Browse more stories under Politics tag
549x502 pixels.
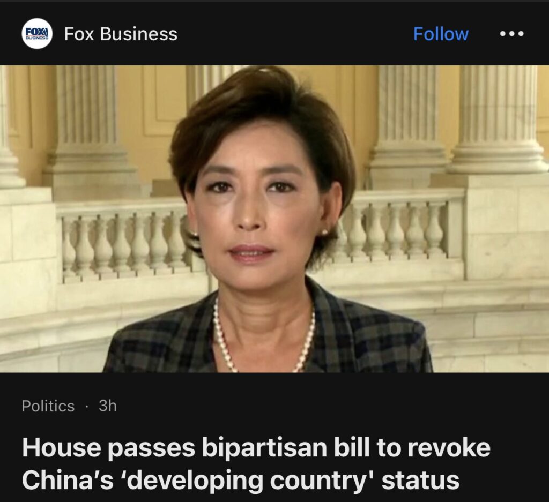(x=48, y=406)
